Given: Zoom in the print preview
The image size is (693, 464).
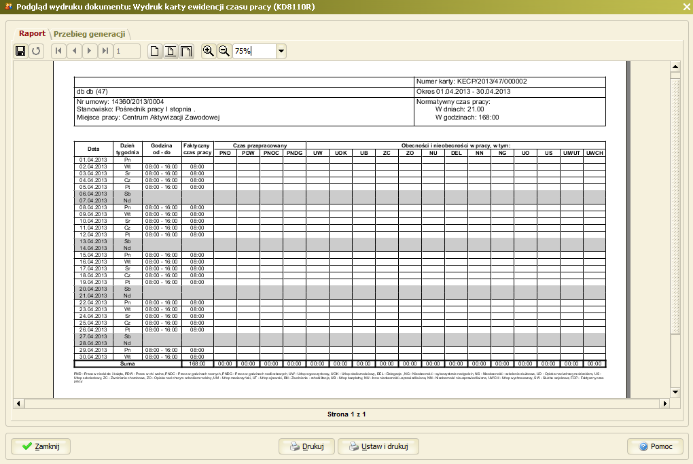Looking at the screenshot, I should click(x=208, y=51).
